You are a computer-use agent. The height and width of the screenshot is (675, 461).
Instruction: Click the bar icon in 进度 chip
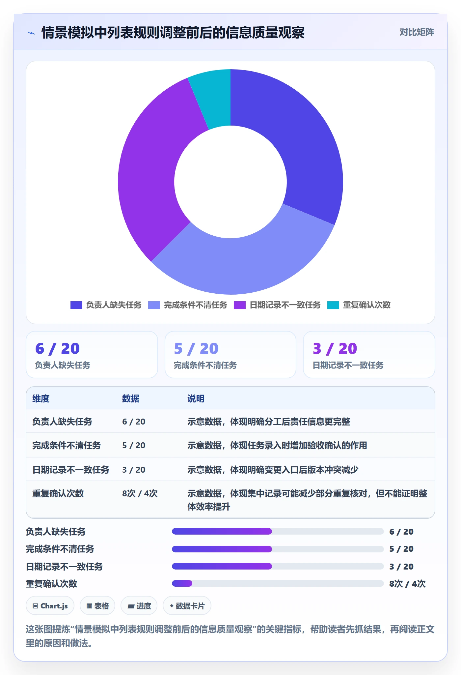[131, 606]
